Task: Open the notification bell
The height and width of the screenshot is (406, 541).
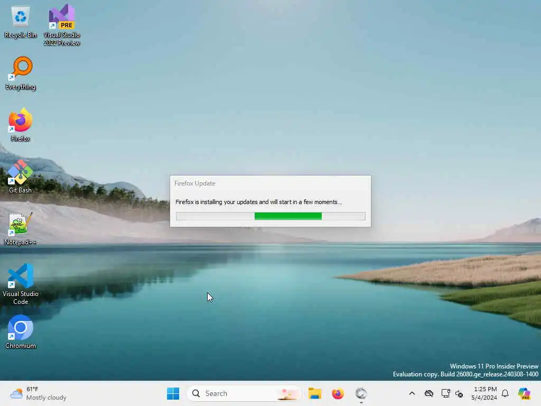Action: click(505, 393)
